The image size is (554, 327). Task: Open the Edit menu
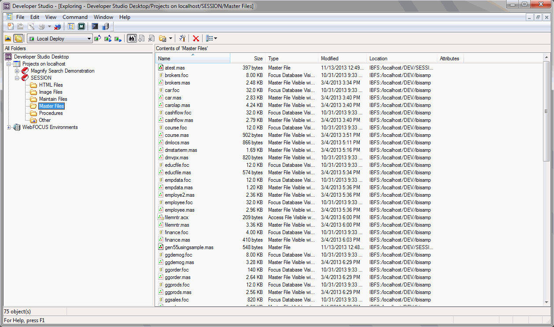pos(35,17)
